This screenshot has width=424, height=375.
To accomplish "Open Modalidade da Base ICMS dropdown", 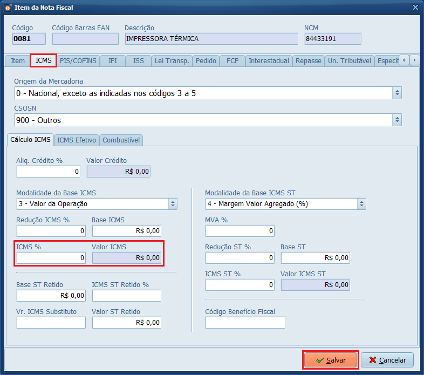I will (173, 204).
